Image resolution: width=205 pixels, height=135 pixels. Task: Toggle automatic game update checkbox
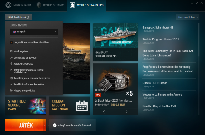click(12, 42)
